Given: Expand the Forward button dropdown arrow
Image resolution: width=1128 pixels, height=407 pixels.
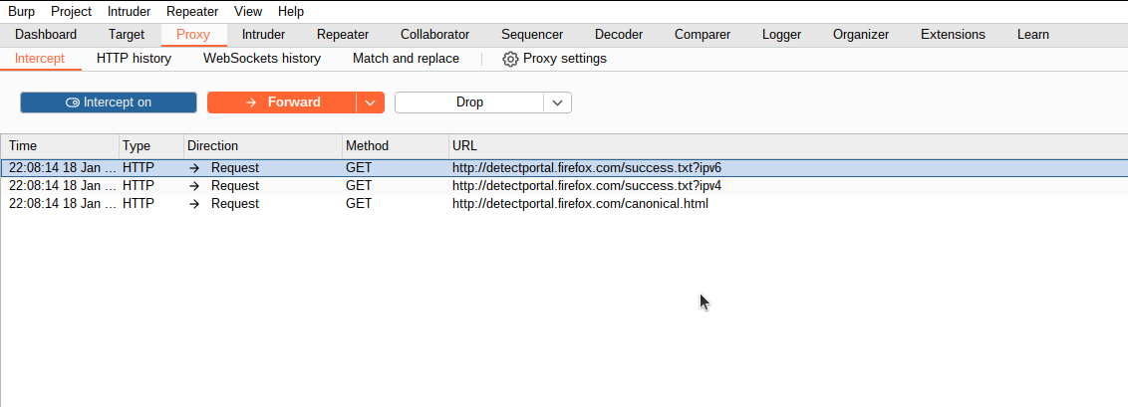Looking at the screenshot, I should click(371, 102).
